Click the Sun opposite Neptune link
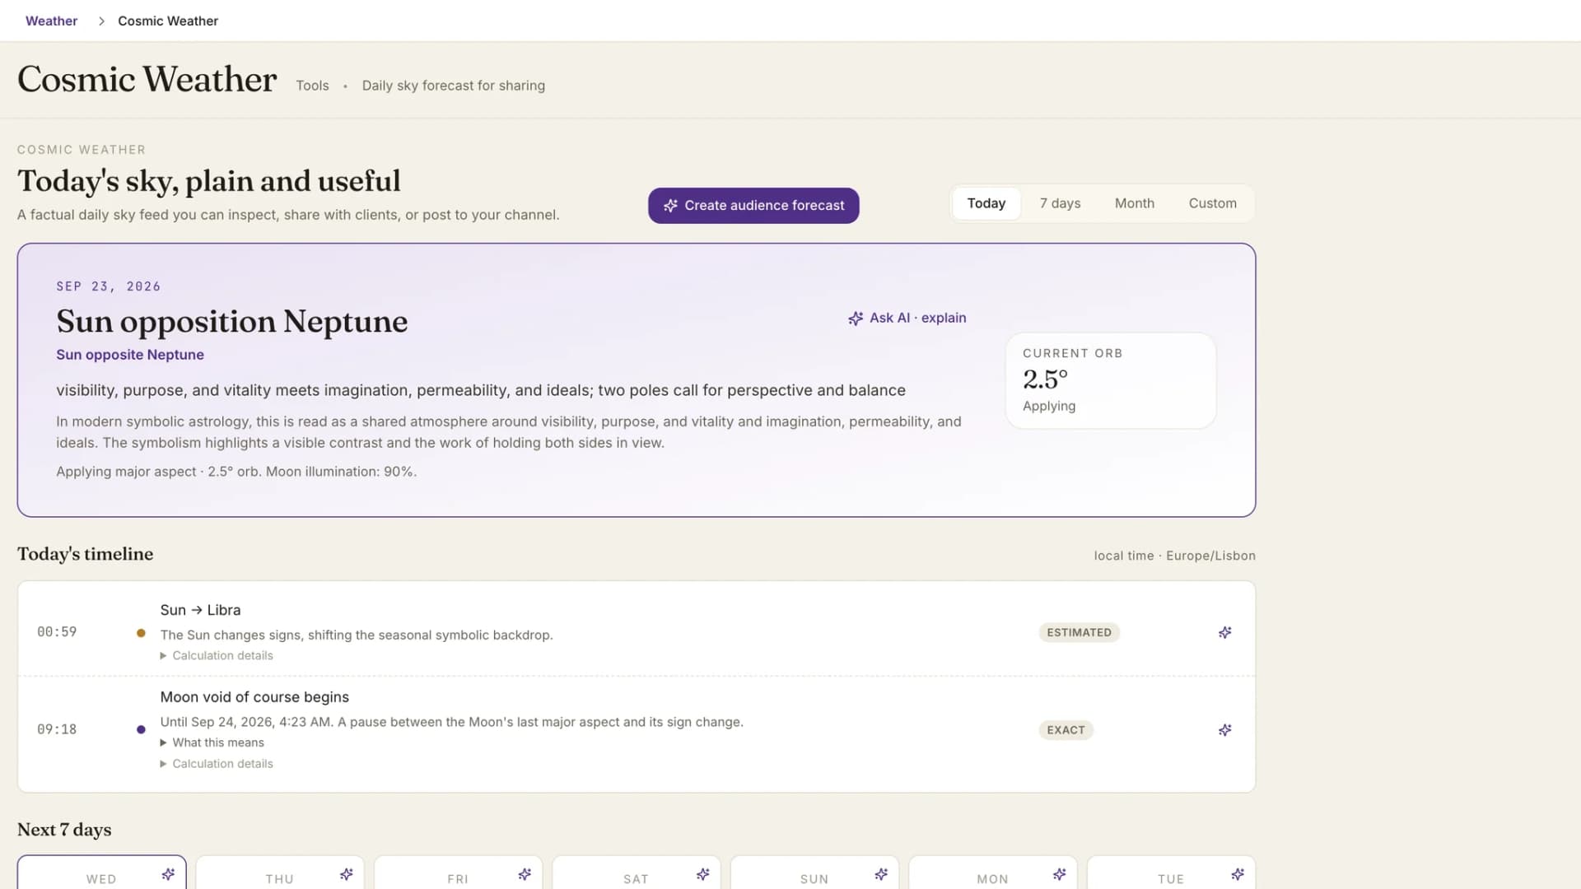 [x=130, y=355]
